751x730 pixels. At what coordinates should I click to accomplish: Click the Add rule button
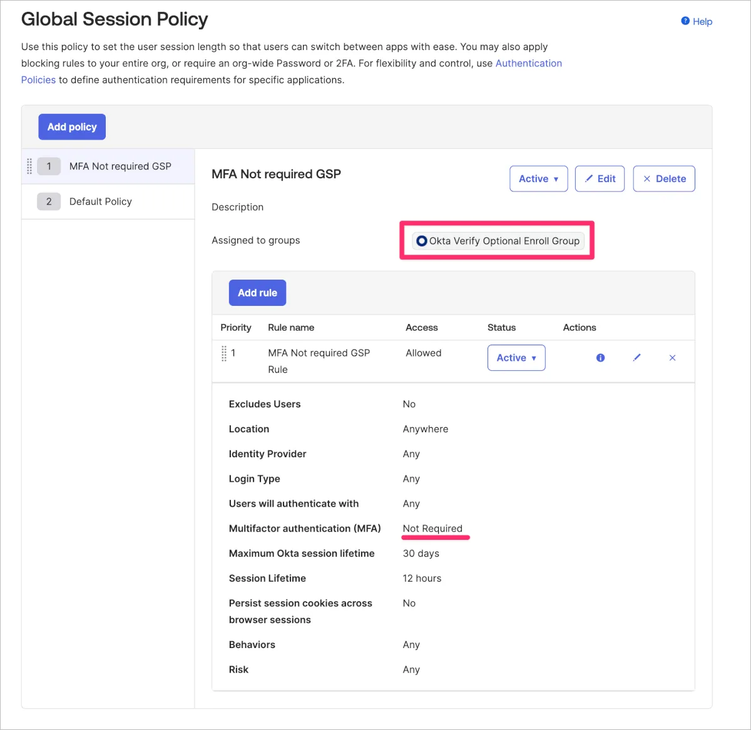pyautogui.click(x=257, y=293)
